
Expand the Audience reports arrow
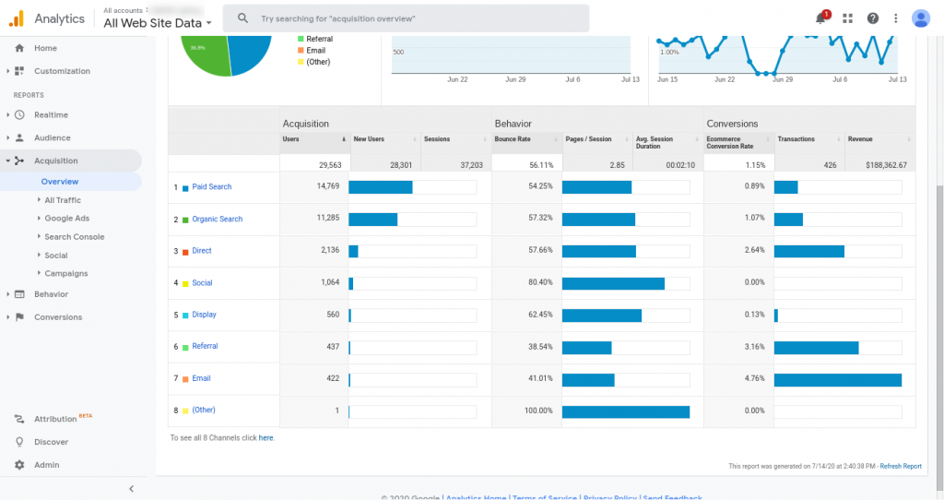point(7,138)
